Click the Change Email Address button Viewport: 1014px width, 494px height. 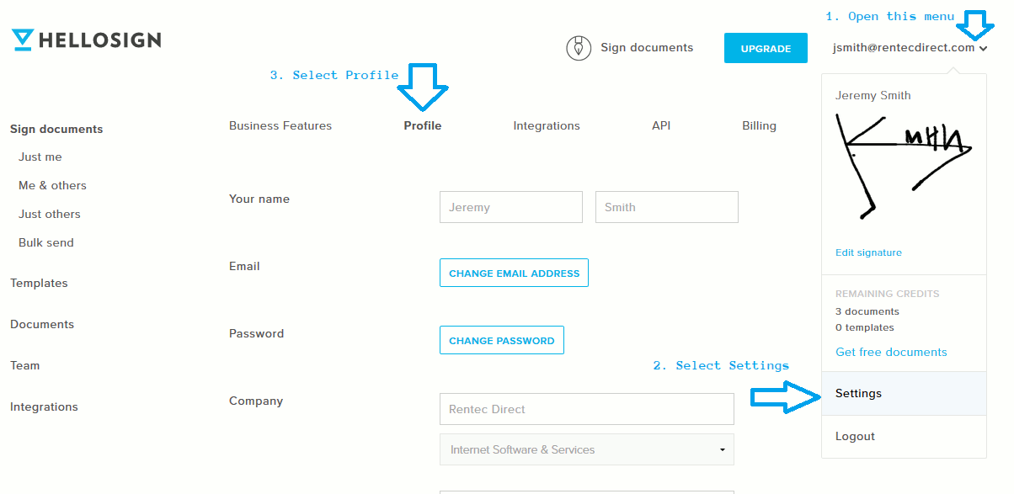(514, 273)
